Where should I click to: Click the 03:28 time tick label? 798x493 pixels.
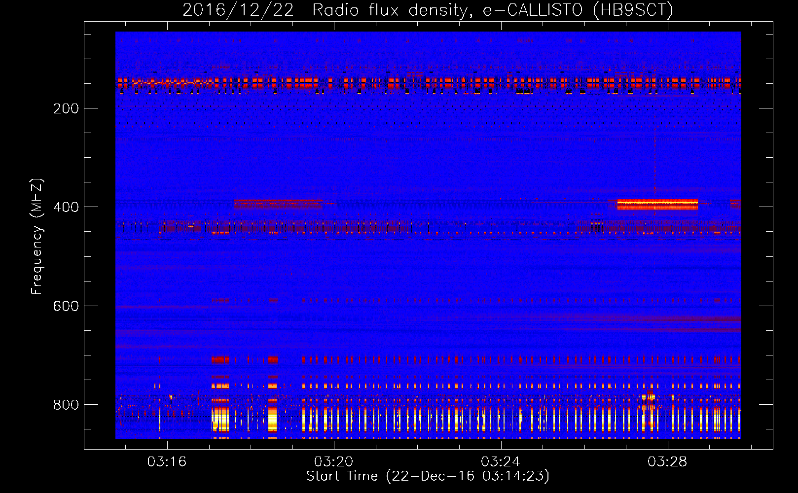tap(667, 461)
